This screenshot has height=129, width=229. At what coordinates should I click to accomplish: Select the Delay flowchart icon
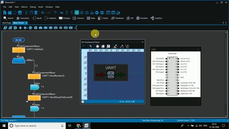point(15,28)
